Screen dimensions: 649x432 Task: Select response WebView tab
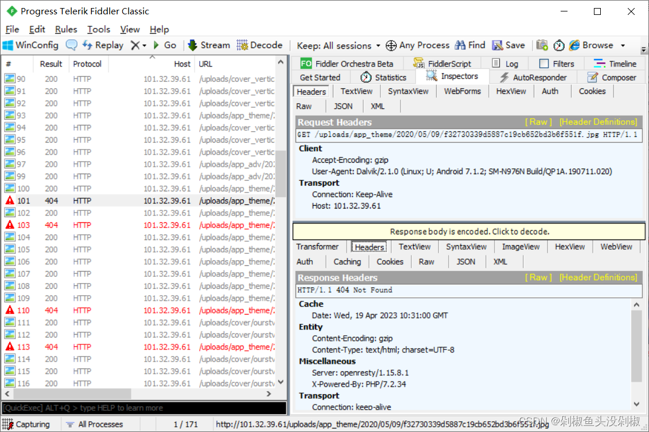pos(616,247)
